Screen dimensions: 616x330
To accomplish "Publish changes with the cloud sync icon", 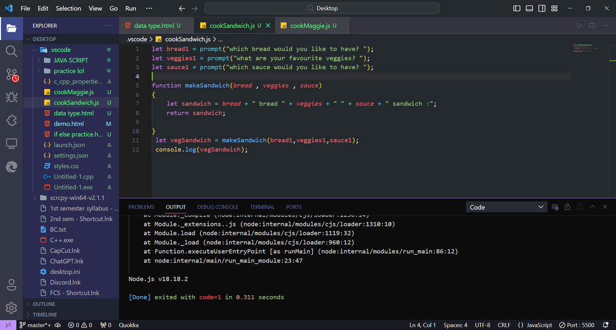I will point(57,325).
